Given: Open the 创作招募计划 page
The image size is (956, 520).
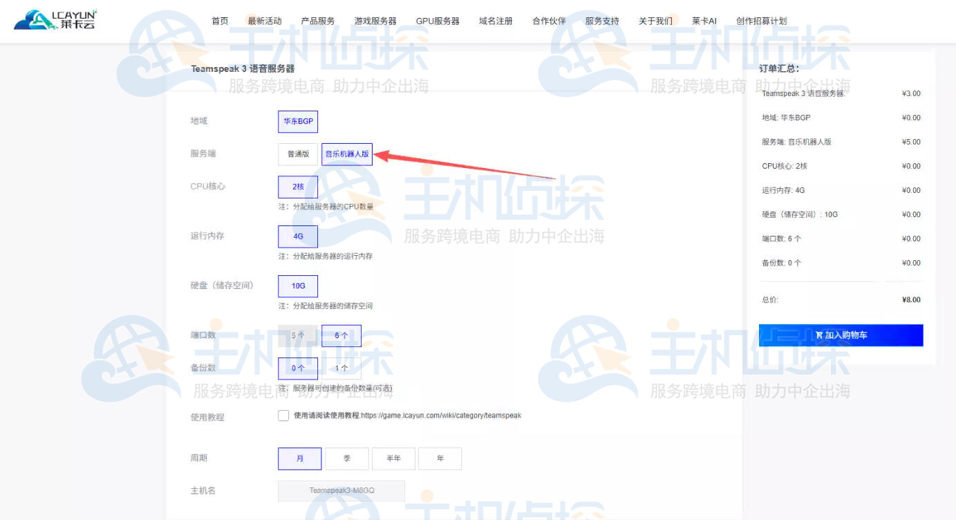Looking at the screenshot, I should coord(761,21).
